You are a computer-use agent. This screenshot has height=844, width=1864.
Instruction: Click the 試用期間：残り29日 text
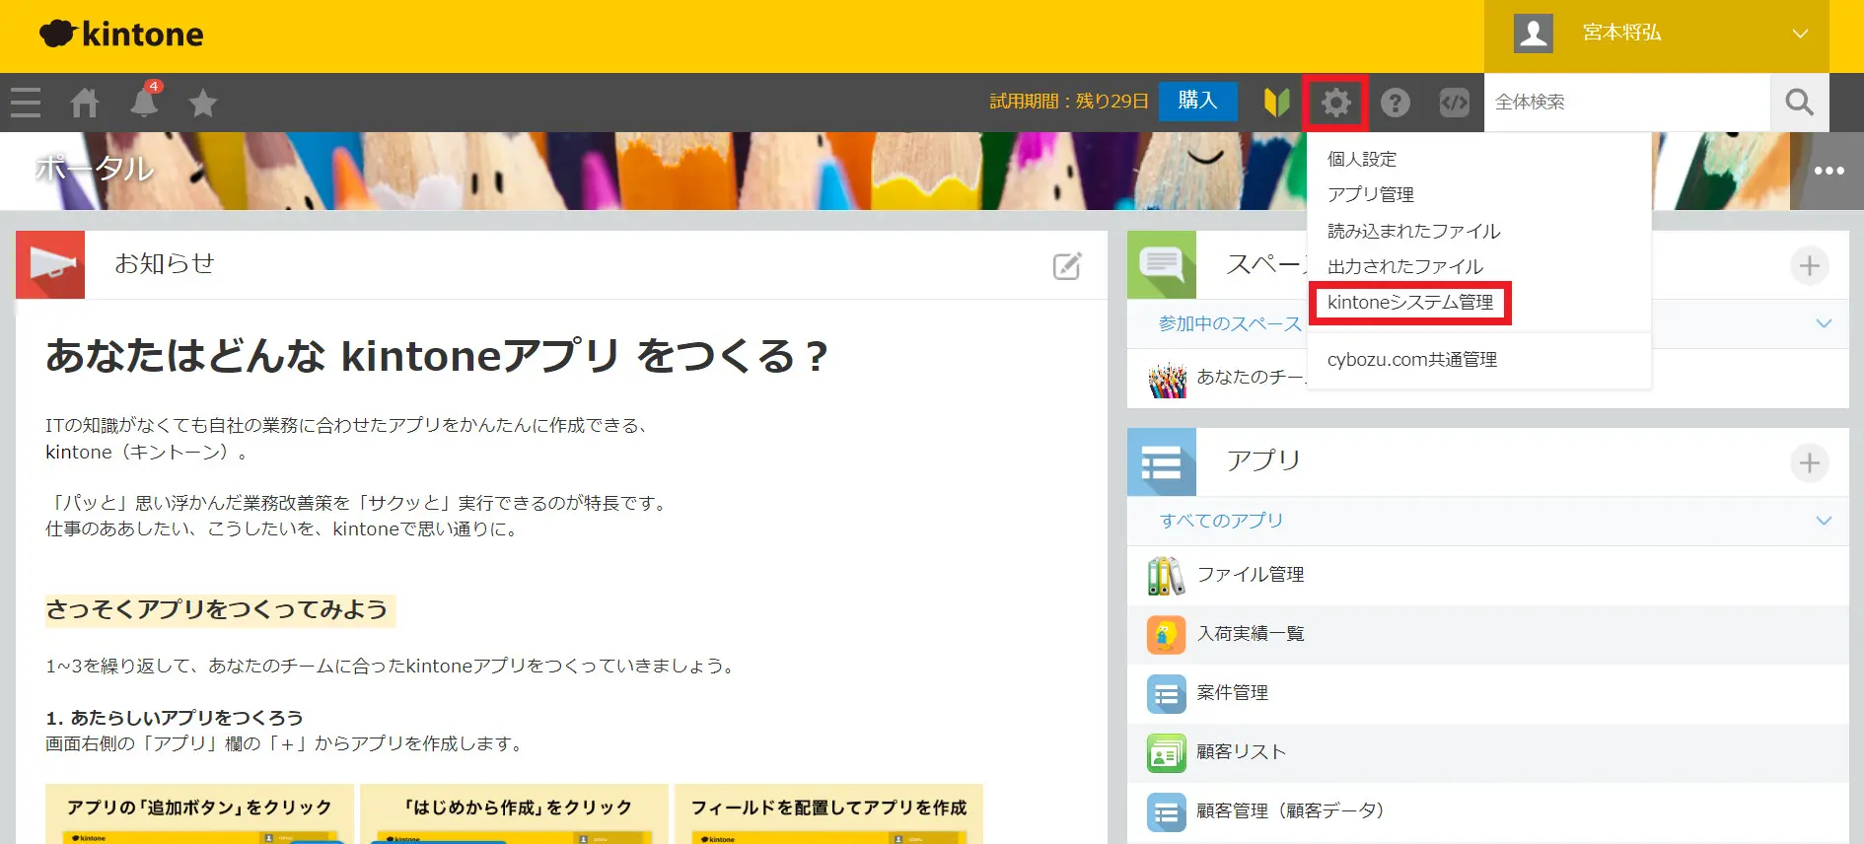tap(1069, 102)
